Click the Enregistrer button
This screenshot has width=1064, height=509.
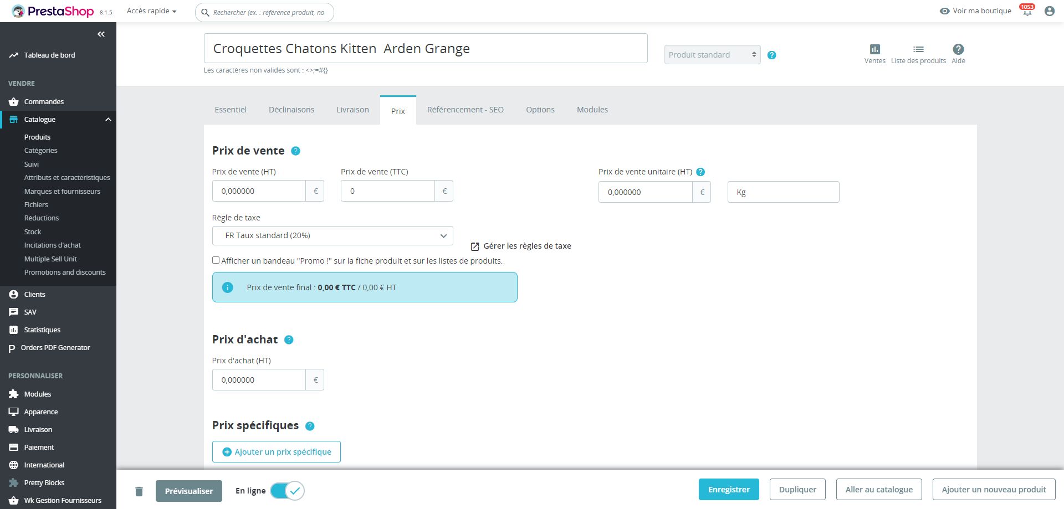click(729, 490)
